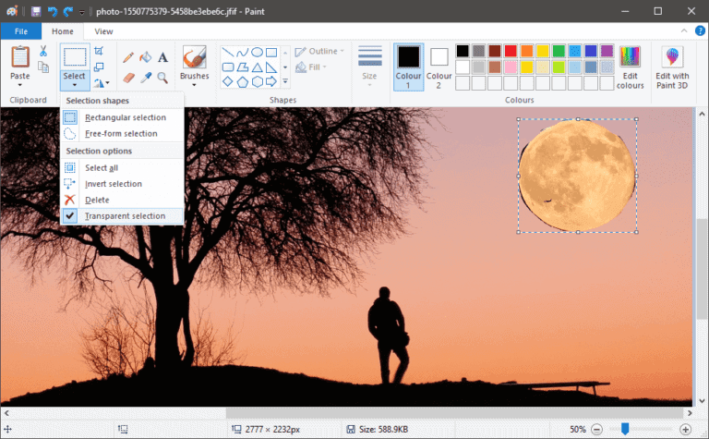The image size is (709, 439).
Task: Click the Colour 2 button
Action: pyautogui.click(x=439, y=67)
